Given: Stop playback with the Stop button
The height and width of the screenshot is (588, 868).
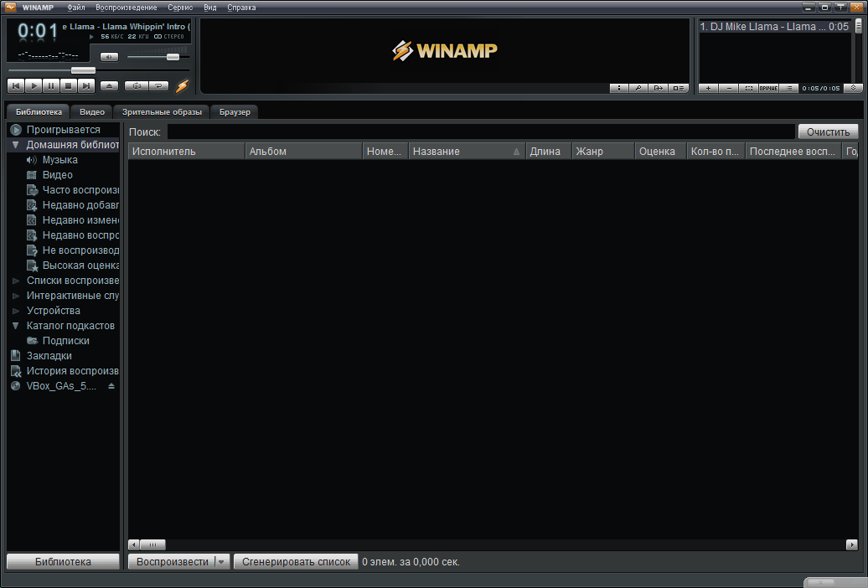Looking at the screenshot, I should (68, 85).
